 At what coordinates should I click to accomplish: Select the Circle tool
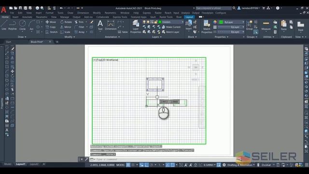(x=22, y=25)
